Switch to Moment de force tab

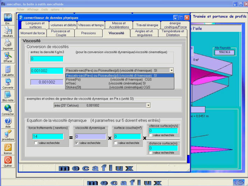coord(33,33)
